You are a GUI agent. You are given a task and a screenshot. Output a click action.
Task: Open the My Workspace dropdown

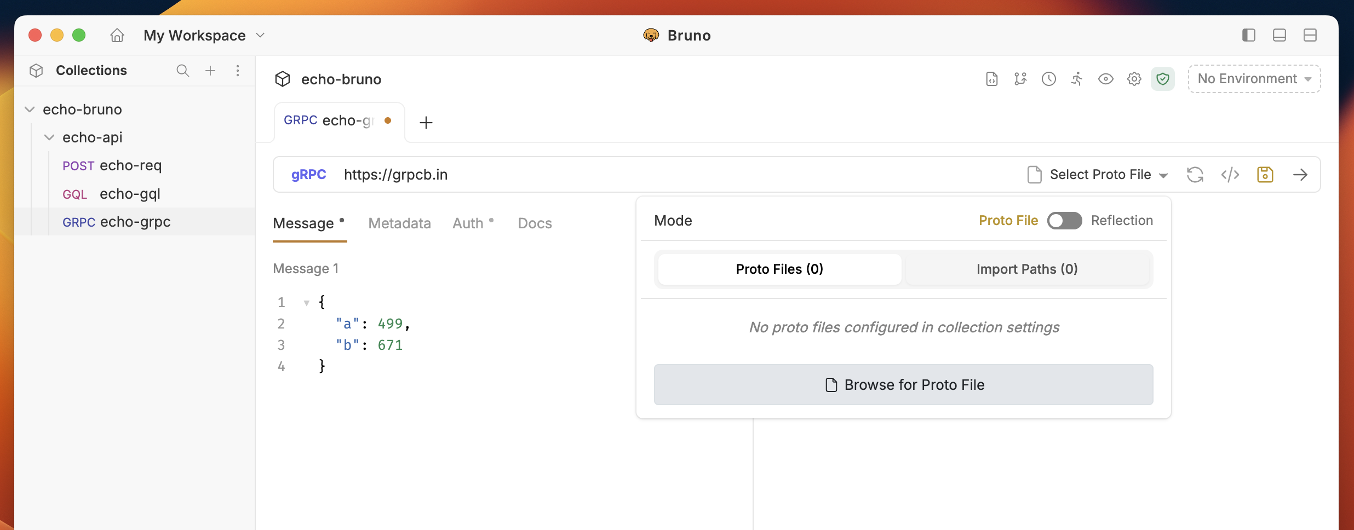[204, 35]
